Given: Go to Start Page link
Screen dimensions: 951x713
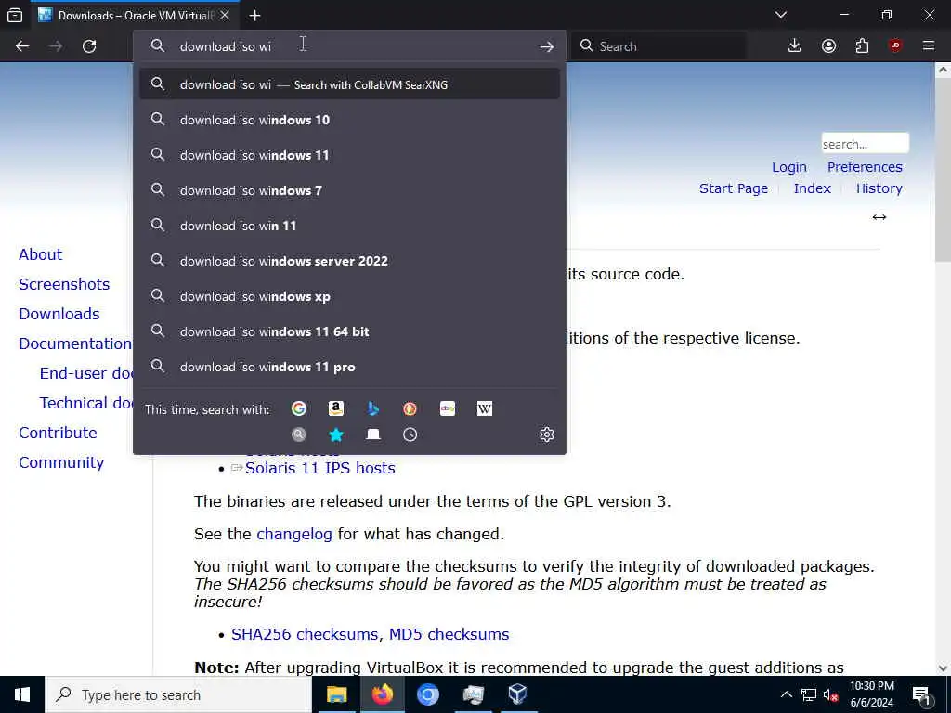Looking at the screenshot, I should [x=734, y=188].
